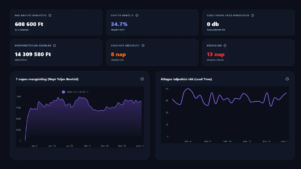Open info icon beside Cash-gap (becsült)

pyautogui.click(x=143, y=45)
